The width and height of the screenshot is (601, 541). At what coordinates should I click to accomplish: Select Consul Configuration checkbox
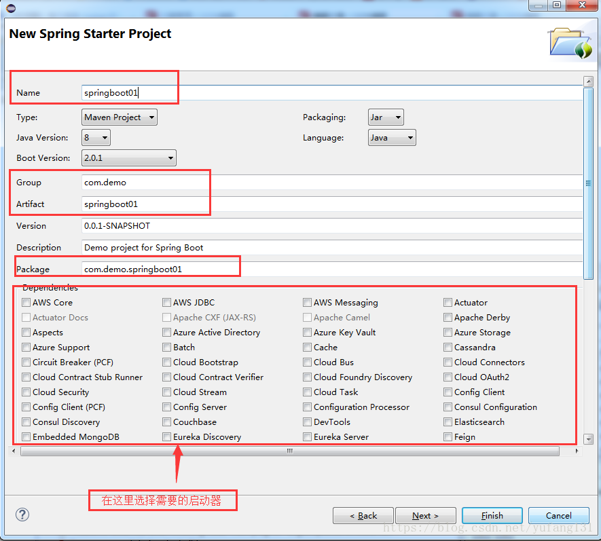click(448, 407)
